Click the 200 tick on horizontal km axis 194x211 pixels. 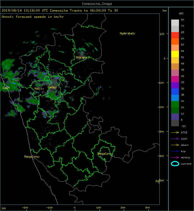click(x=123, y=208)
